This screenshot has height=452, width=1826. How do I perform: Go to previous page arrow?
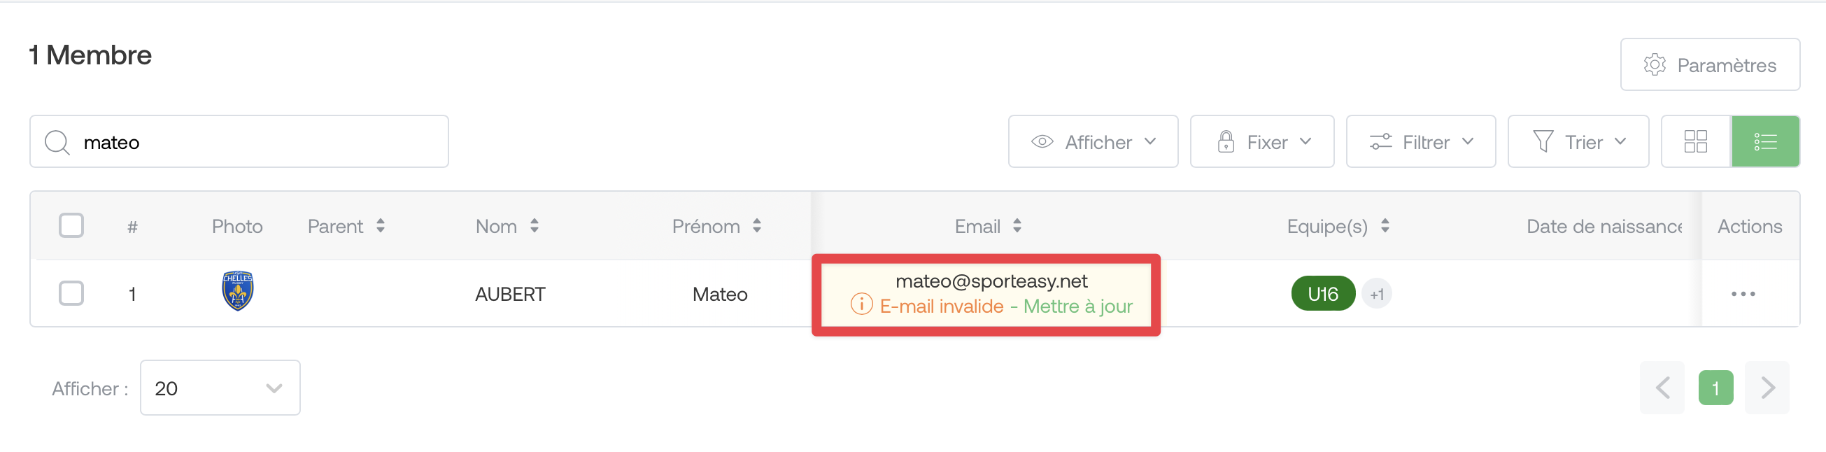1662,388
